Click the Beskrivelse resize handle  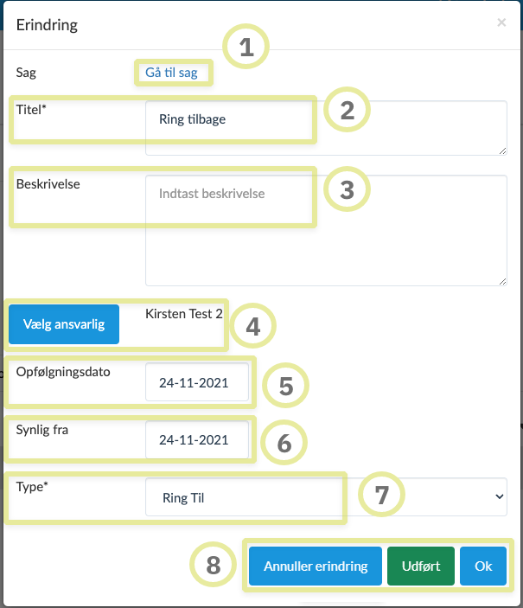(502, 280)
